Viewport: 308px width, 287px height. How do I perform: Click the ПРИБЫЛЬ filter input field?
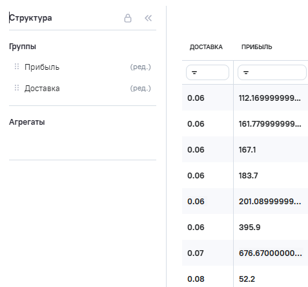pyautogui.click(x=272, y=72)
